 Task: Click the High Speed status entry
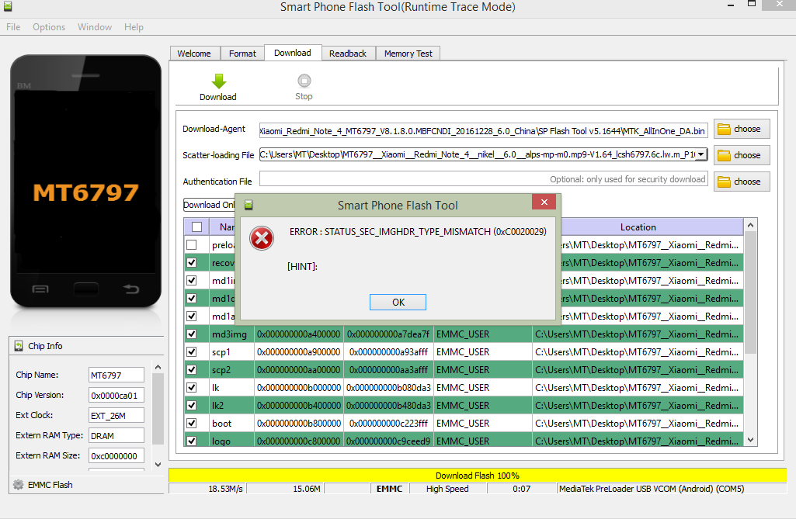pyautogui.click(x=447, y=489)
